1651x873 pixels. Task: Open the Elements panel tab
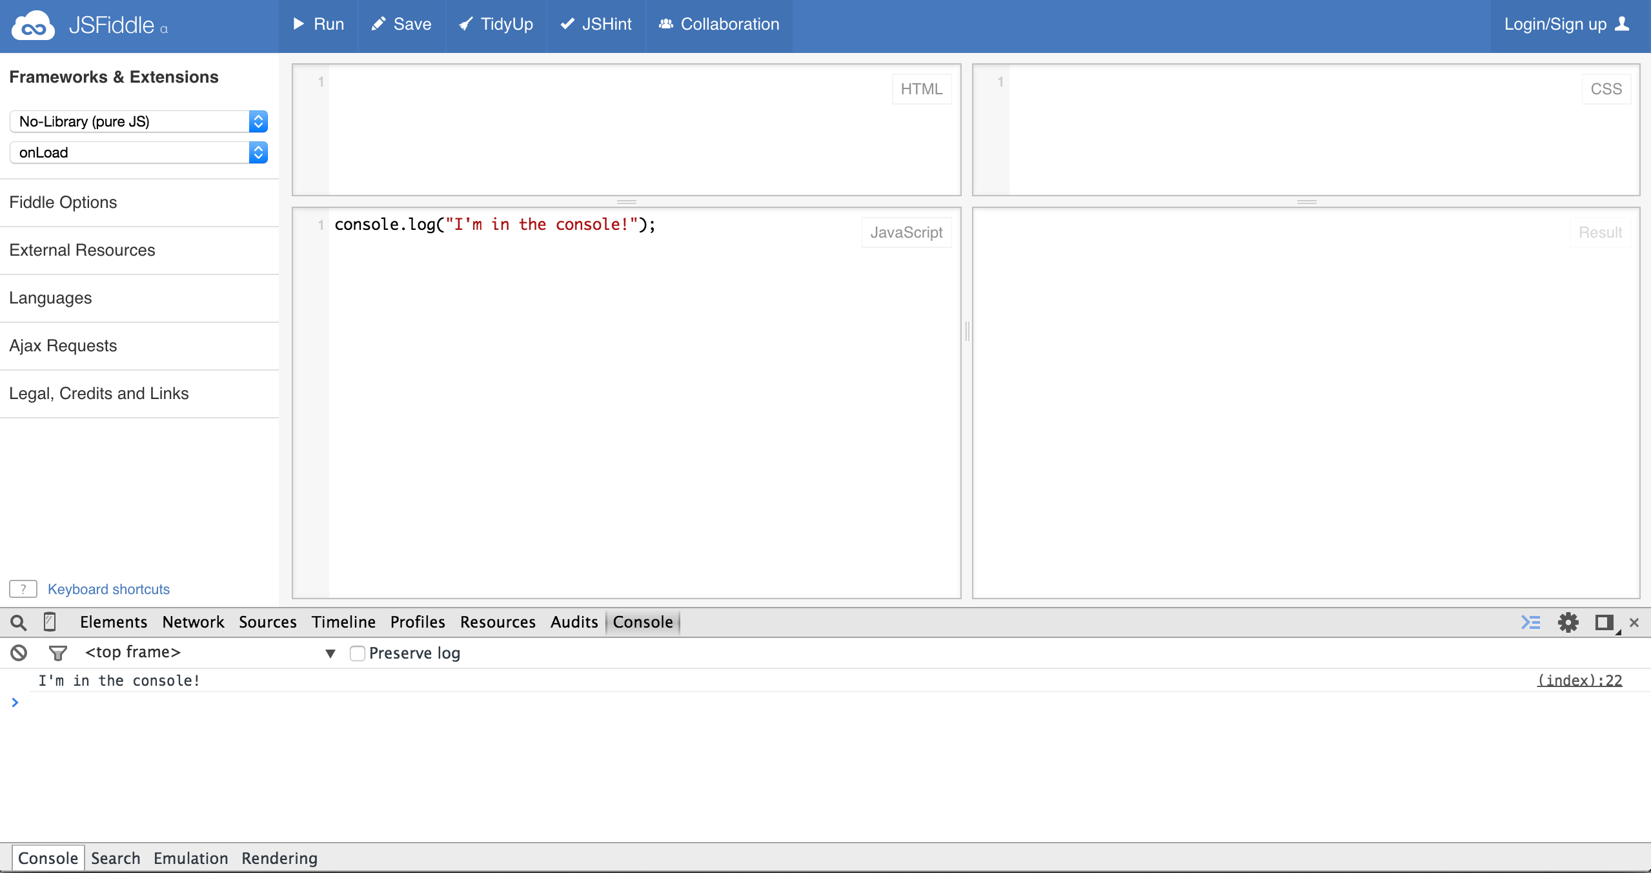point(114,622)
